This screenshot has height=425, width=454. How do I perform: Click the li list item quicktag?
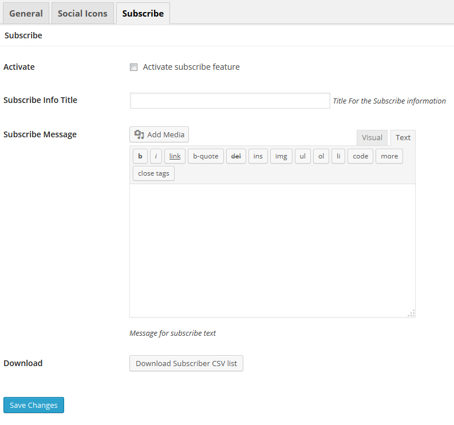tap(338, 156)
